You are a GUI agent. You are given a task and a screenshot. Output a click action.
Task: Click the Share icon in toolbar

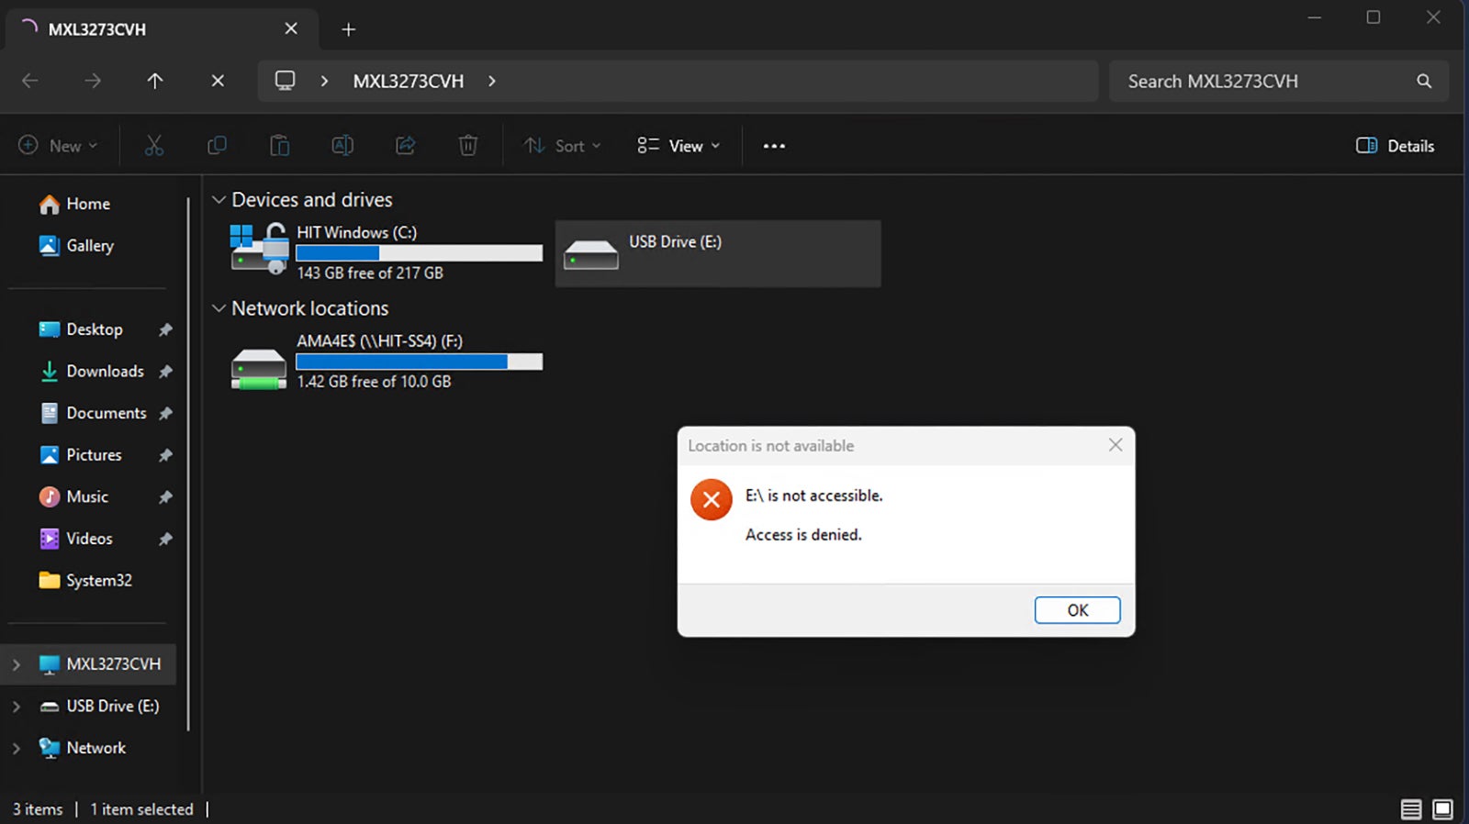405,146
